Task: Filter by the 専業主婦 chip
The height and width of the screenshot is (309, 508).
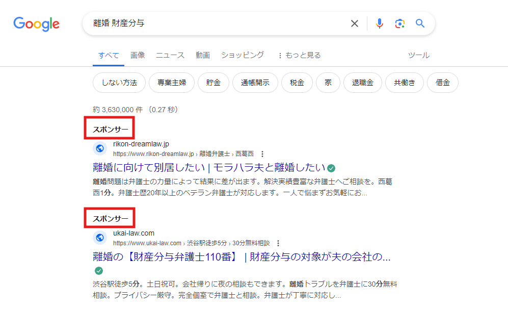Action: point(172,83)
